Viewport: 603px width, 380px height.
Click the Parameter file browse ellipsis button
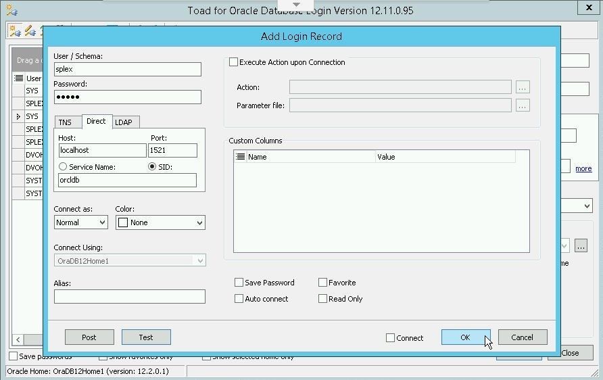pyautogui.click(x=523, y=105)
